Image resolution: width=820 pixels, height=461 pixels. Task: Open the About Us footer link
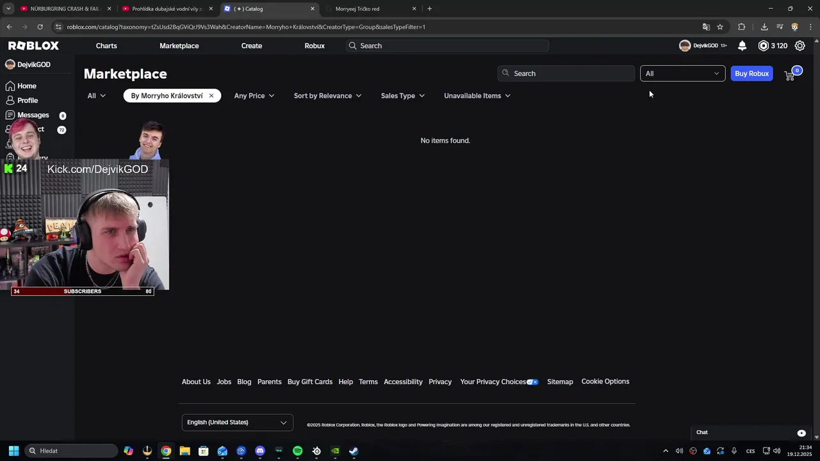tap(196, 382)
